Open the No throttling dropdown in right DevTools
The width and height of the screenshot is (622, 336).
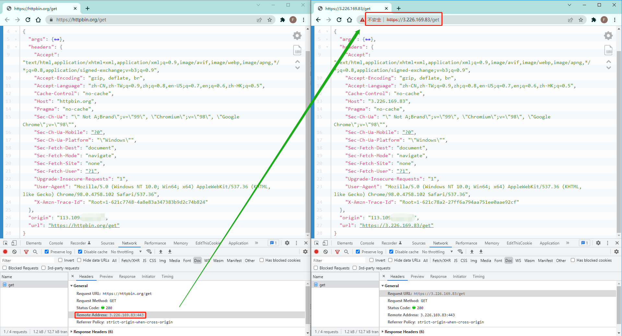coord(437,252)
